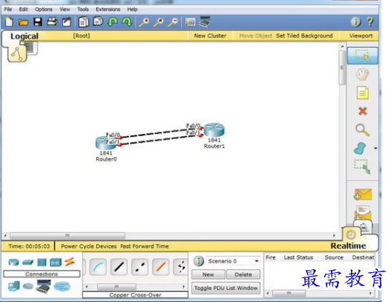The image size is (392, 302).
Task: Open the Activity Wizard icon
Action: pos(66,22)
